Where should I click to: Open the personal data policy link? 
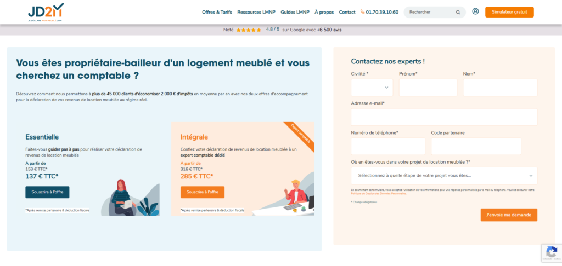(378, 194)
